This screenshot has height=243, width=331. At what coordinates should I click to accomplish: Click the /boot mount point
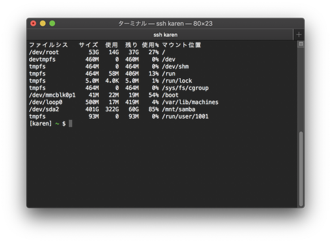[x=170, y=95]
